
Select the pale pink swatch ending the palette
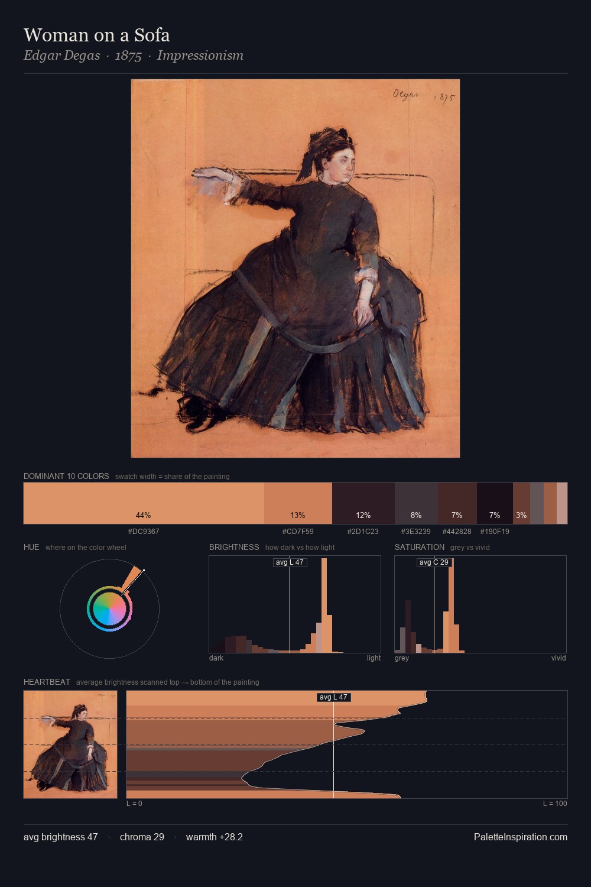[562, 503]
